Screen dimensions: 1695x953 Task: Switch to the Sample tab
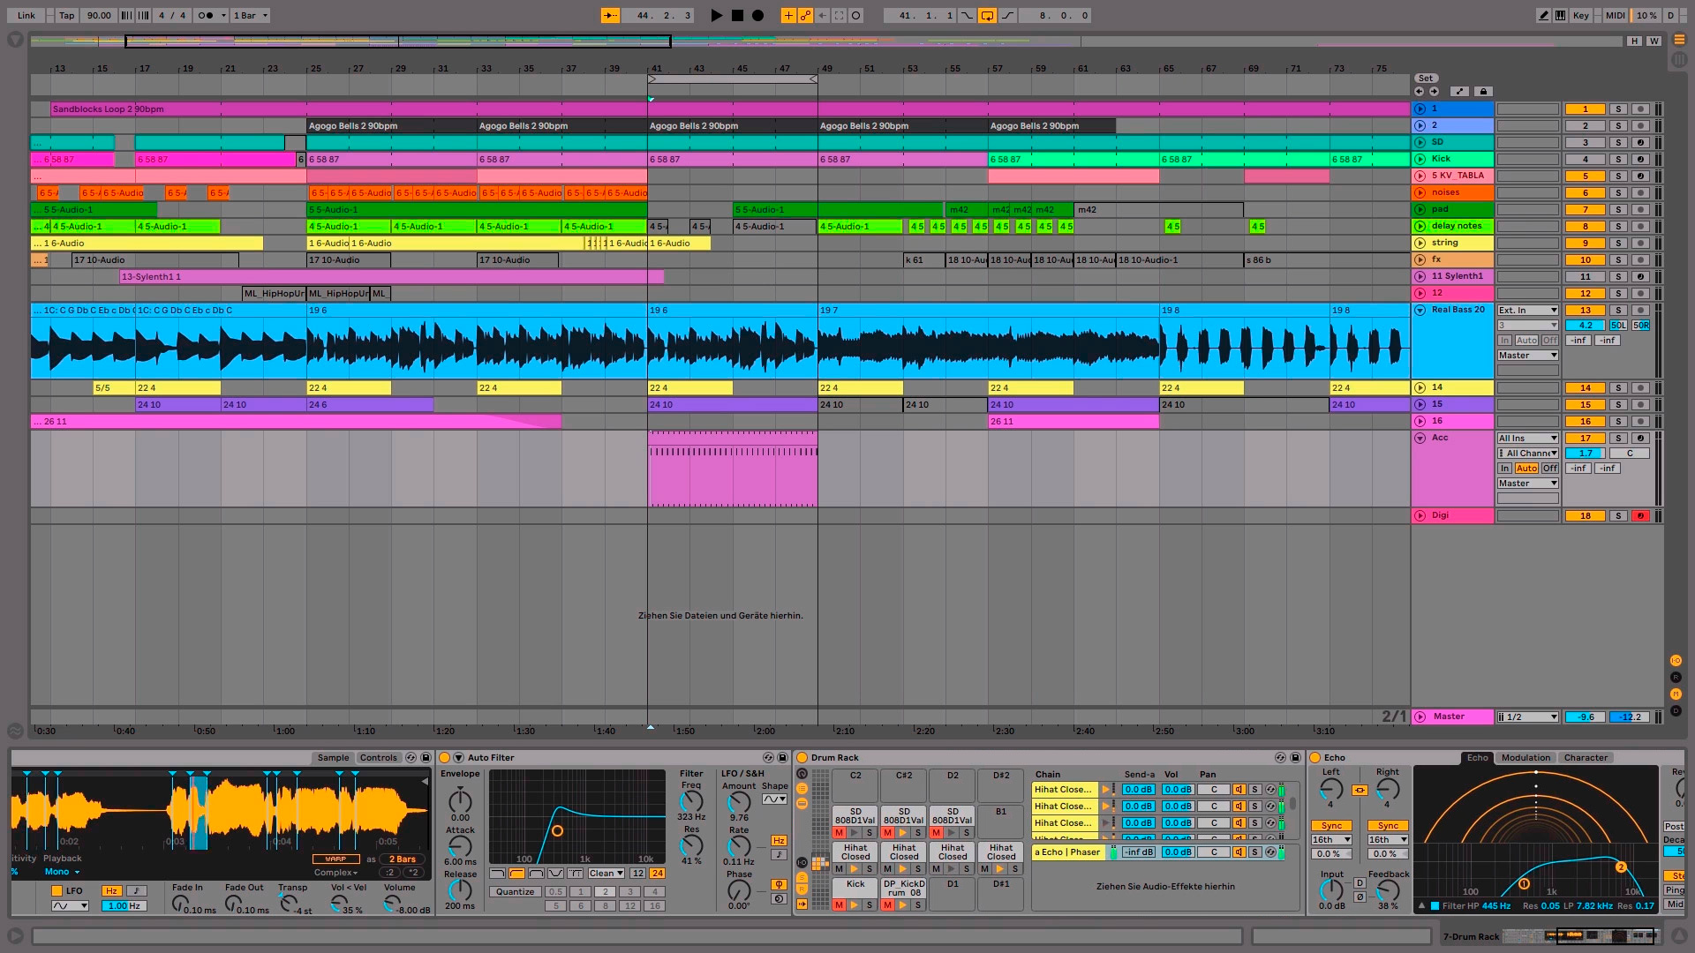pos(333,757)
